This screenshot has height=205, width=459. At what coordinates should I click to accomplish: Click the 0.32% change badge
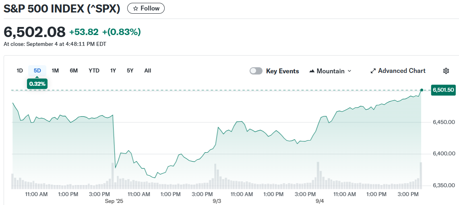[37, 84]
